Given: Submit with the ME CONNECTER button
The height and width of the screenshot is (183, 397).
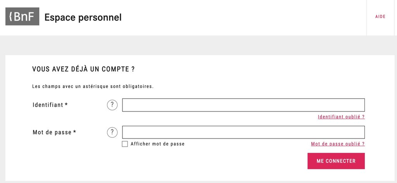Looking at the screenshot, I should [x=336, y=161].
